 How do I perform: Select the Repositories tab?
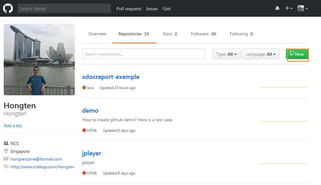click(x=134, y=34)
